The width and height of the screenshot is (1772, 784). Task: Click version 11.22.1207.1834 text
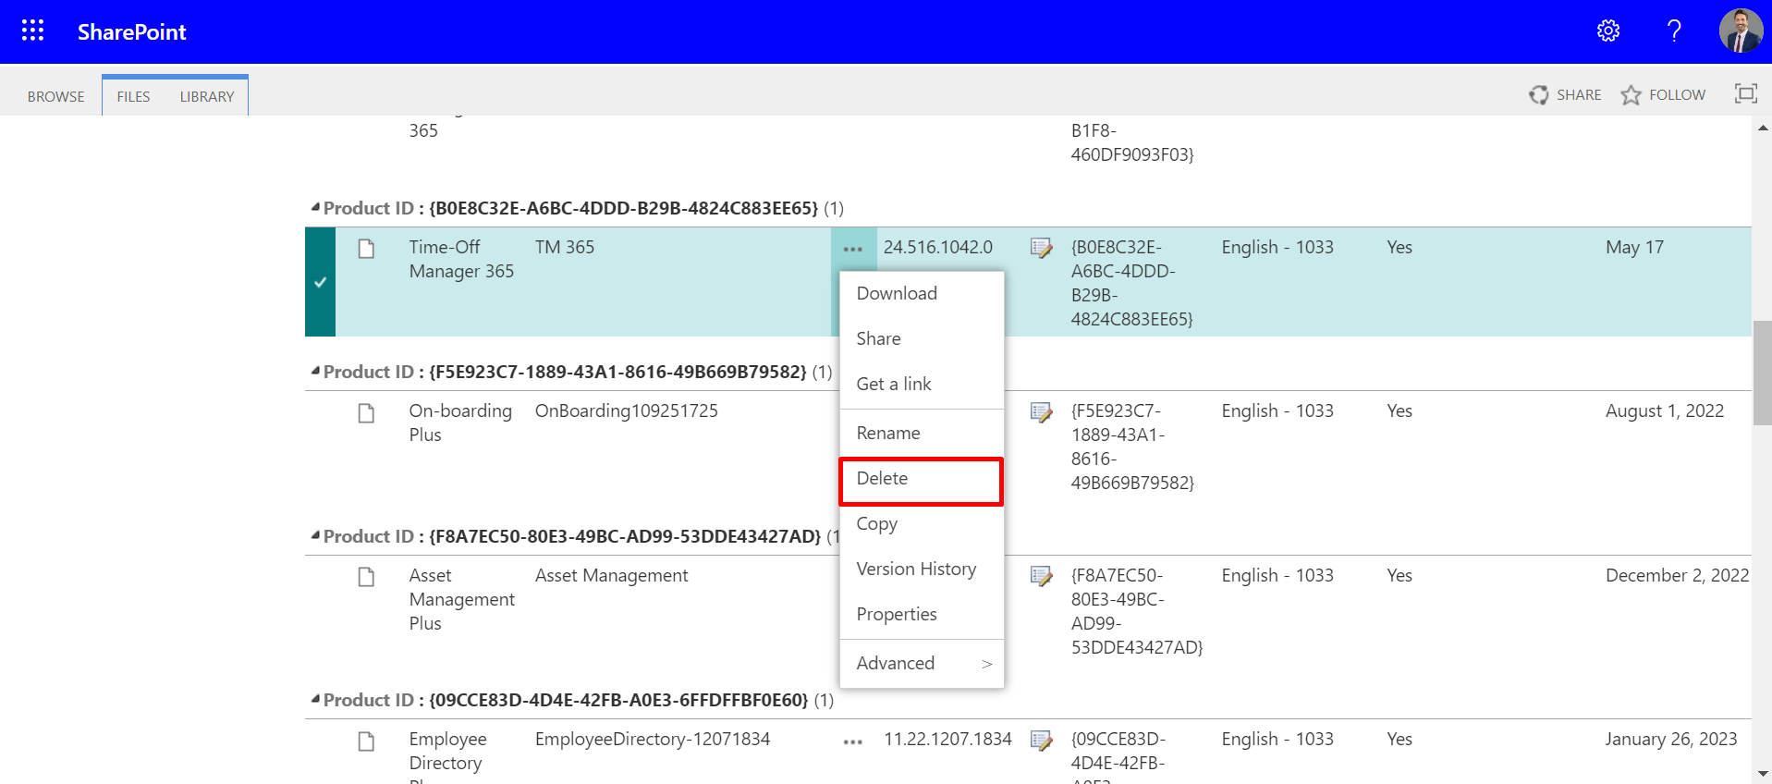click(x=947, y=739)
